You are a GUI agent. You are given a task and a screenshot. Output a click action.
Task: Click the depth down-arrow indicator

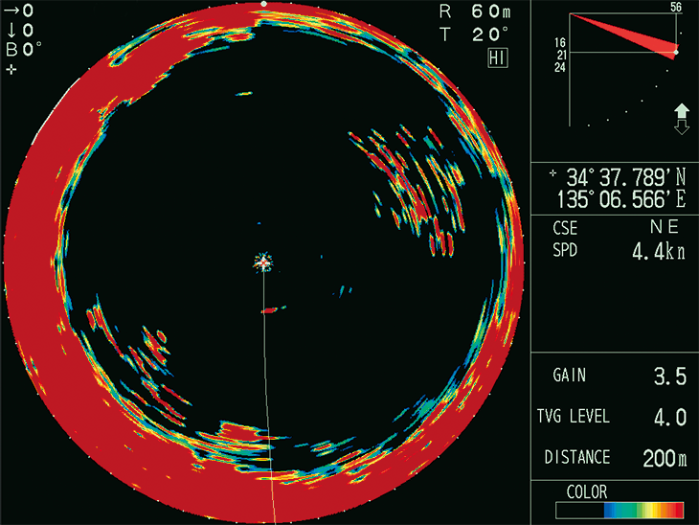11,31
